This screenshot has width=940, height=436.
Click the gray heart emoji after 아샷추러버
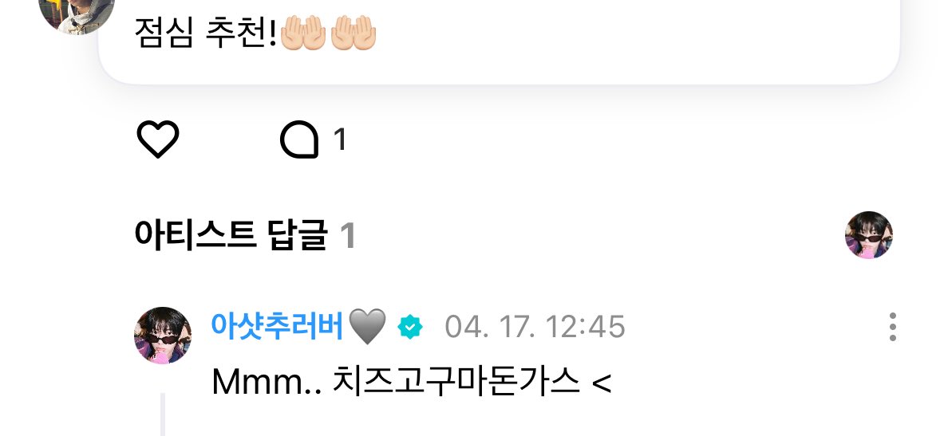pos(368,327)
